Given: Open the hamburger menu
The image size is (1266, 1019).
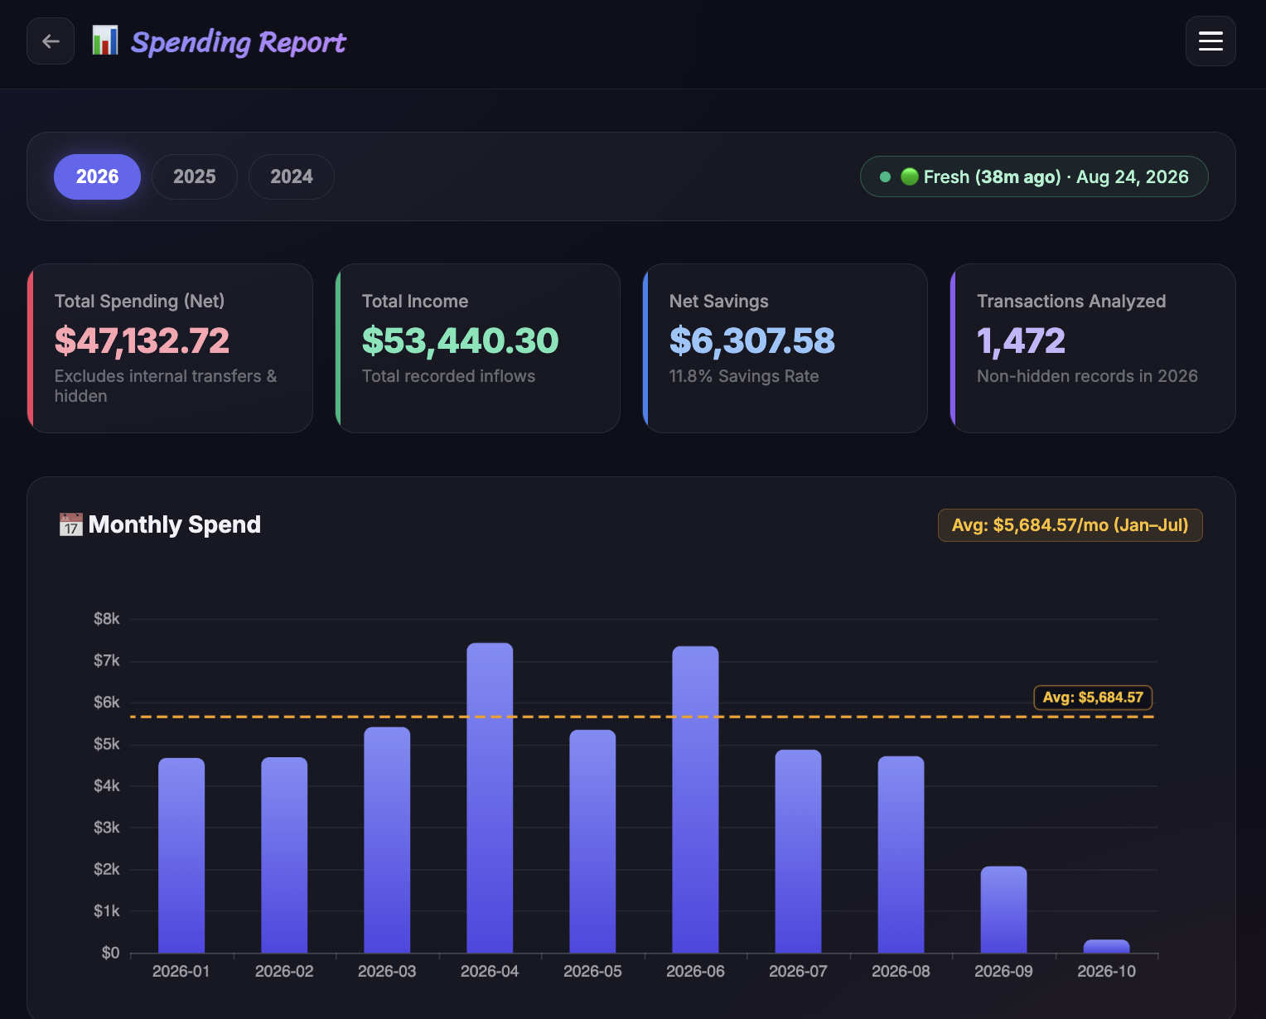Looking at the screenshot, I should point(1210,41).
